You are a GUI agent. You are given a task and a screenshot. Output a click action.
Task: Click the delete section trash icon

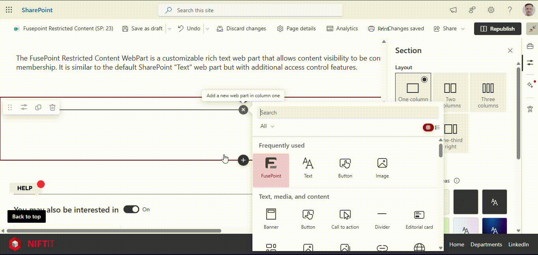point(52,107)
